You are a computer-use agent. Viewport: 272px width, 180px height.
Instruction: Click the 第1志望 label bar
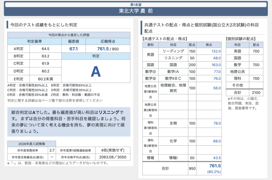[136, 5]
